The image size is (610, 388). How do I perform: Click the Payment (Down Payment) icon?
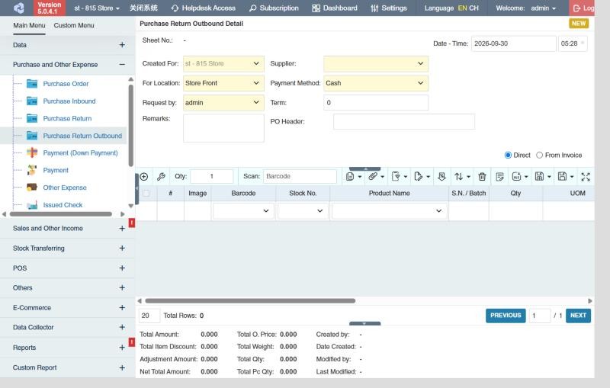coord(32,152)
